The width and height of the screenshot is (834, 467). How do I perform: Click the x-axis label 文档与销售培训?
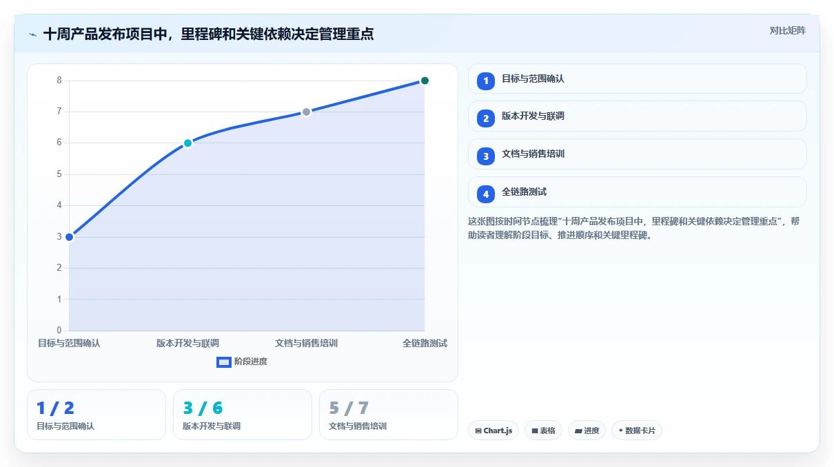[x=306, y=343]
